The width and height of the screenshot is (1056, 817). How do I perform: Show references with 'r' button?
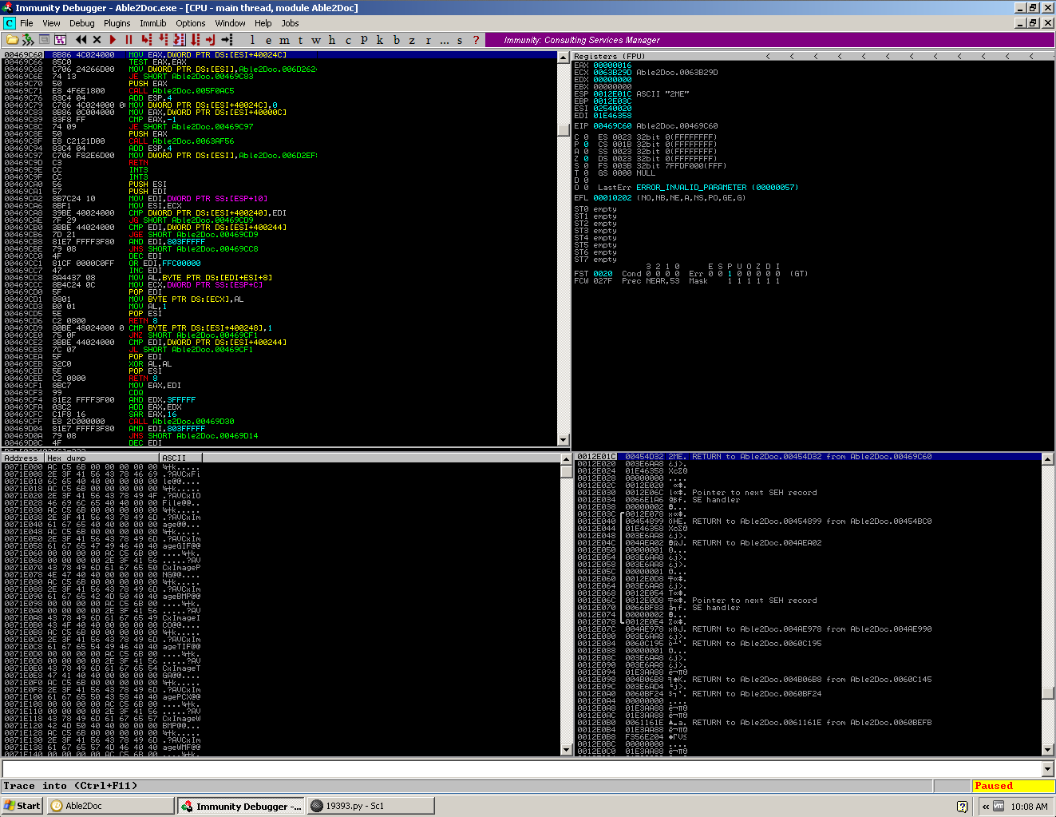tap(428, 39)
